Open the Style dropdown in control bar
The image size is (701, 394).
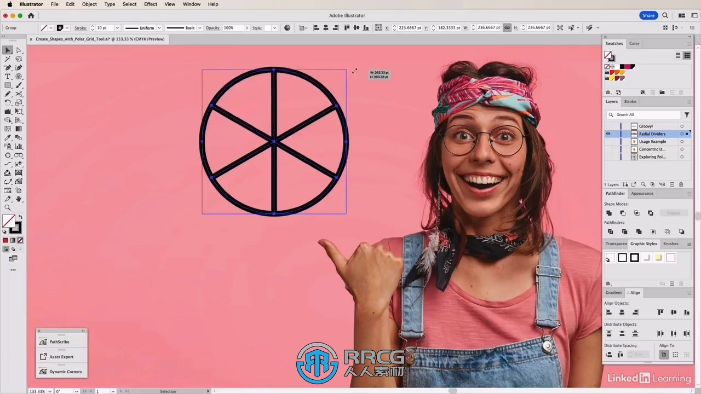click(x=274, y=28)
